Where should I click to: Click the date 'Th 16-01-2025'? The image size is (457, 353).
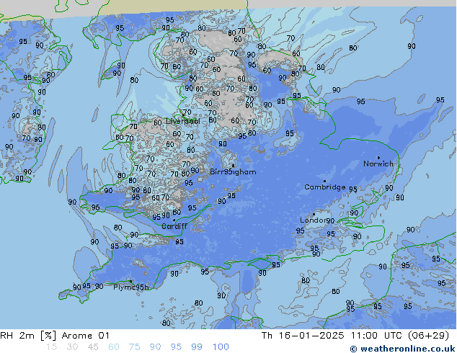coord(303,336)
